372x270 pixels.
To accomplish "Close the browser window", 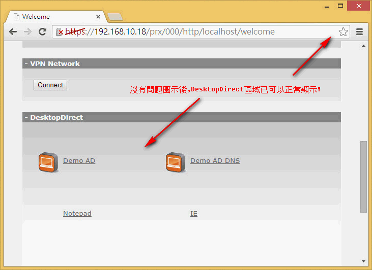I will point(359,6).
